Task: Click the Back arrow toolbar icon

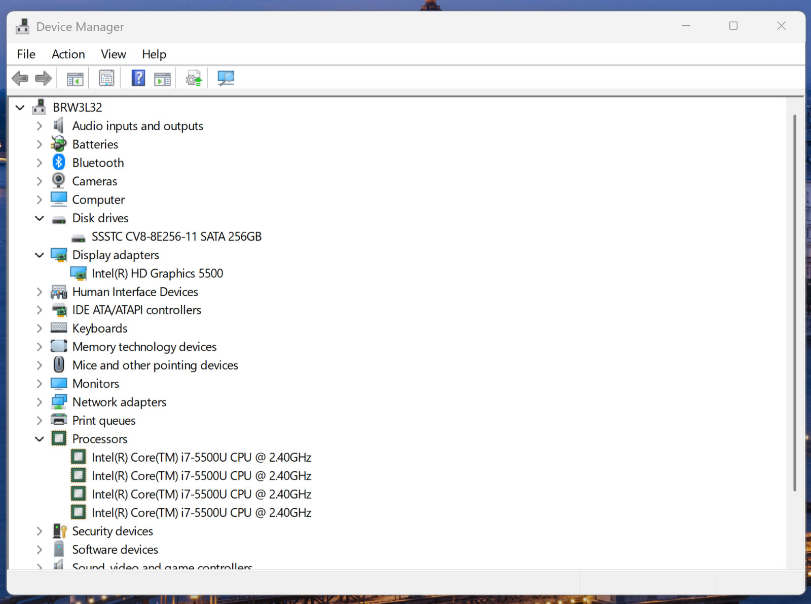Action: point(20,78)
